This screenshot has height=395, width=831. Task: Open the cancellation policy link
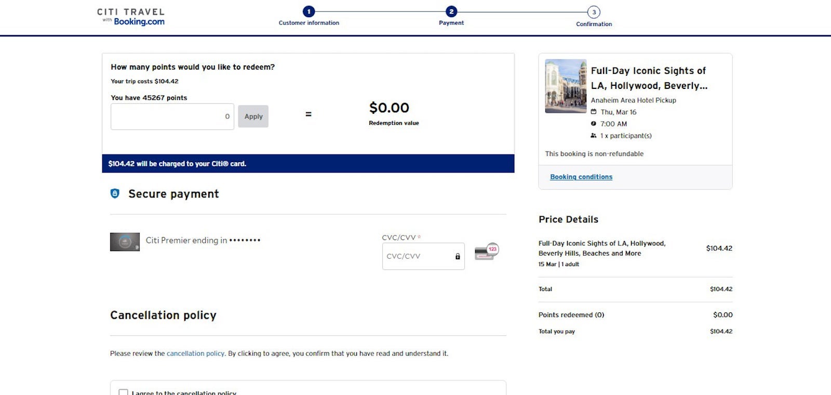point(195,353)
